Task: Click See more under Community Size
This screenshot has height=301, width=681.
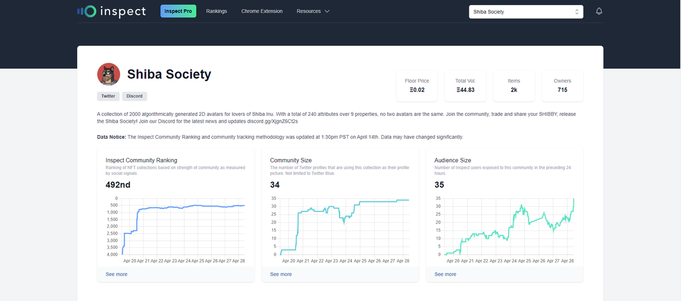Action: (x=281, y=274)
